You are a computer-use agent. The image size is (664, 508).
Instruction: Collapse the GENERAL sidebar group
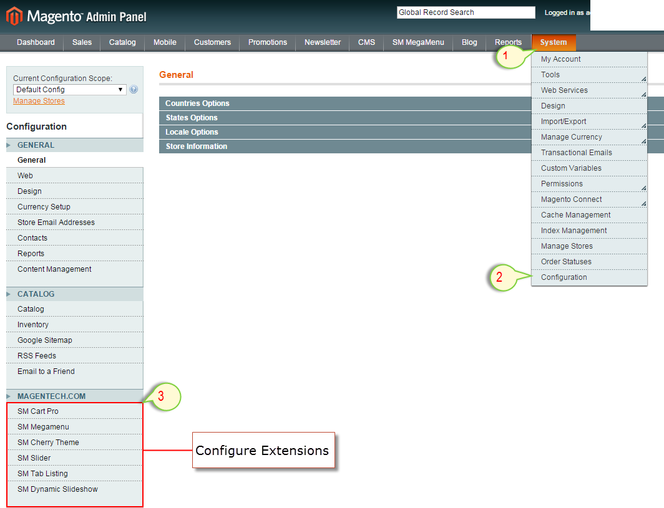(74, 145)
